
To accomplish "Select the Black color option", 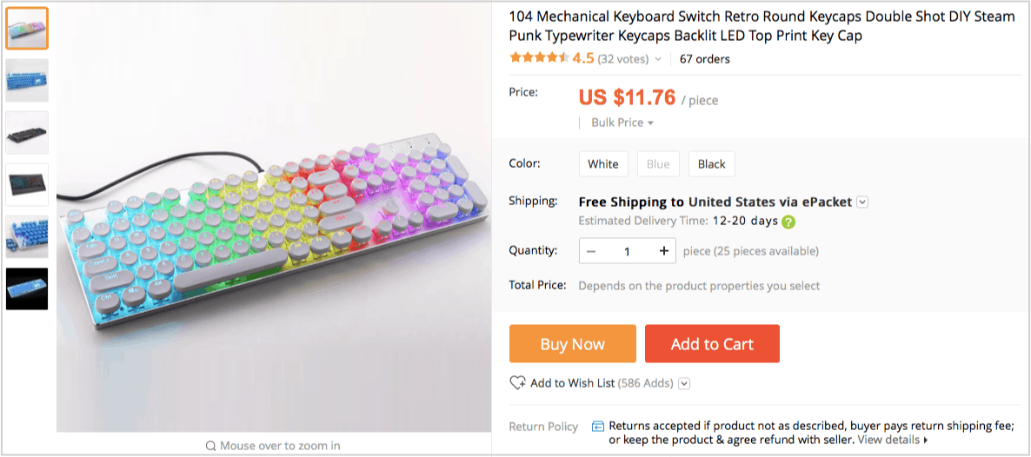I will [x=711, y=164].
